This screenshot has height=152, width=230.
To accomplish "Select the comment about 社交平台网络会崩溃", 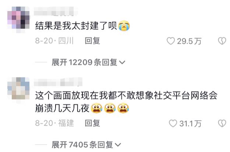I will click(126, 102).
